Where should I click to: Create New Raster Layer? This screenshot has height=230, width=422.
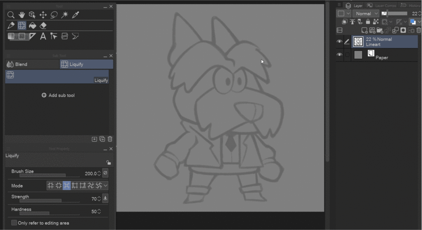coord(364,30)
